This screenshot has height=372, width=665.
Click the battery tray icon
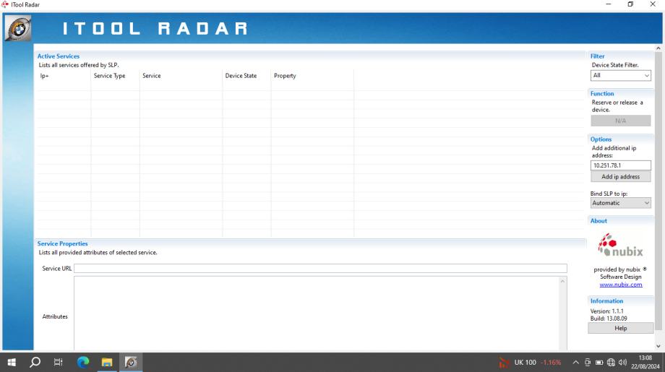pyautogui.click(x=599, y=363)
